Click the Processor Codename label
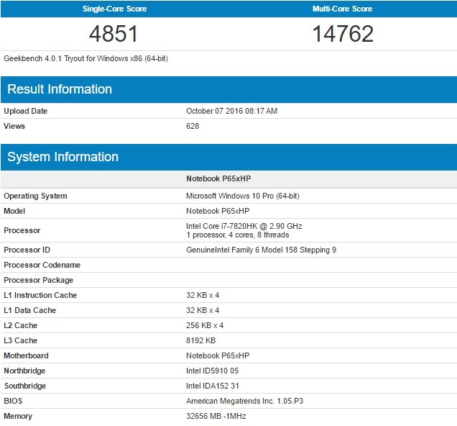The height and width of the screenshot is (426, 457). pyautogui.click(x=42, y=265)
